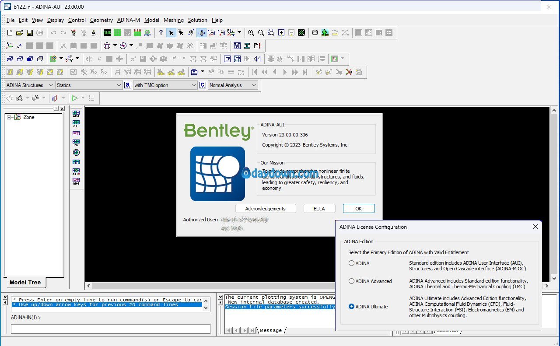
Task: Click the 'New internal database created.' message
Action: coord(273,302)
